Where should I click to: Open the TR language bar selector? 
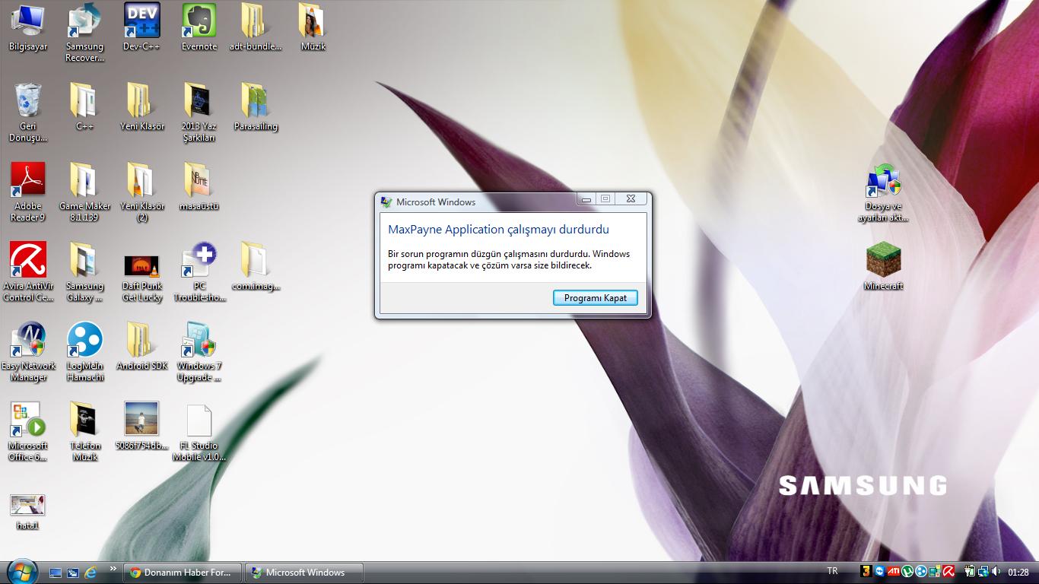832,571
